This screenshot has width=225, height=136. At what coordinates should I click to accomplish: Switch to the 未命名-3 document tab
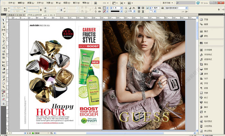point(15,15)
